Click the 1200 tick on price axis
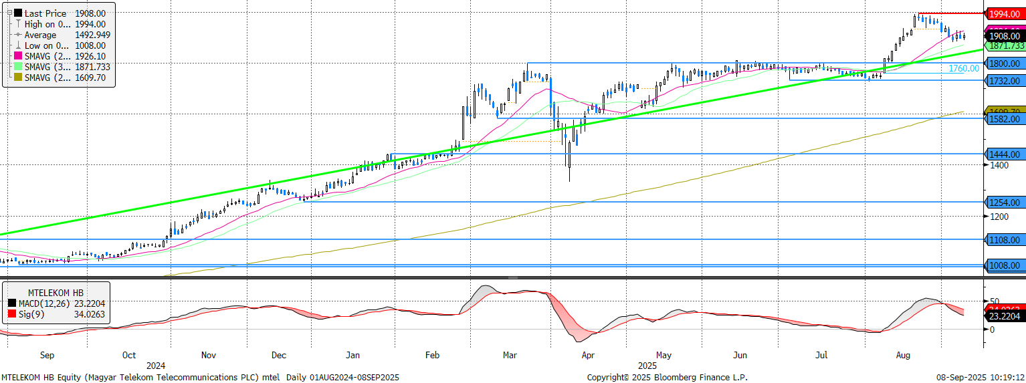Viewport: 1026px width, 383px height. point(999,217)
